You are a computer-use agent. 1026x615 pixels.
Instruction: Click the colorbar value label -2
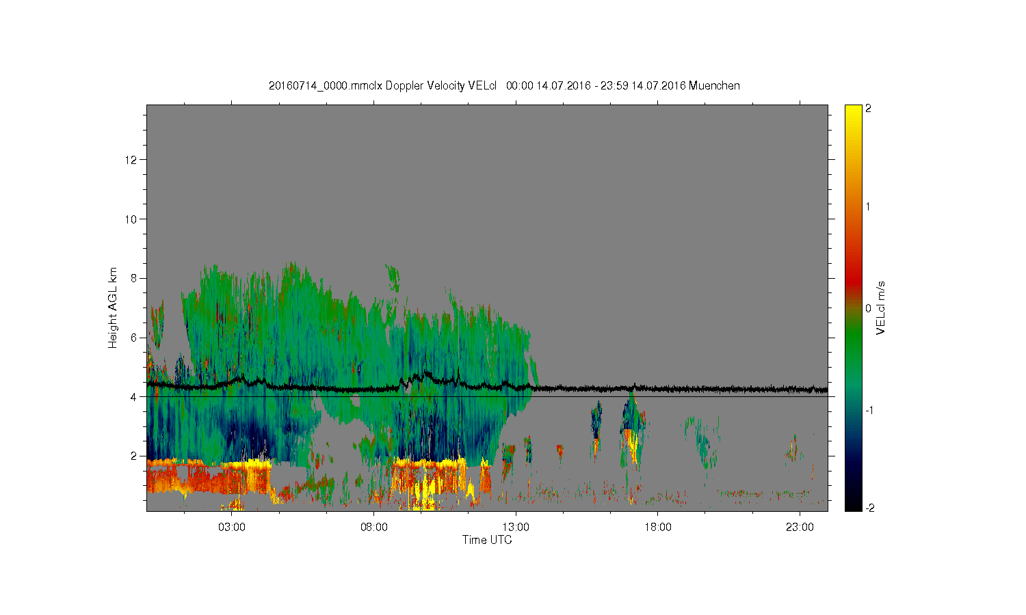coord(869,508)
